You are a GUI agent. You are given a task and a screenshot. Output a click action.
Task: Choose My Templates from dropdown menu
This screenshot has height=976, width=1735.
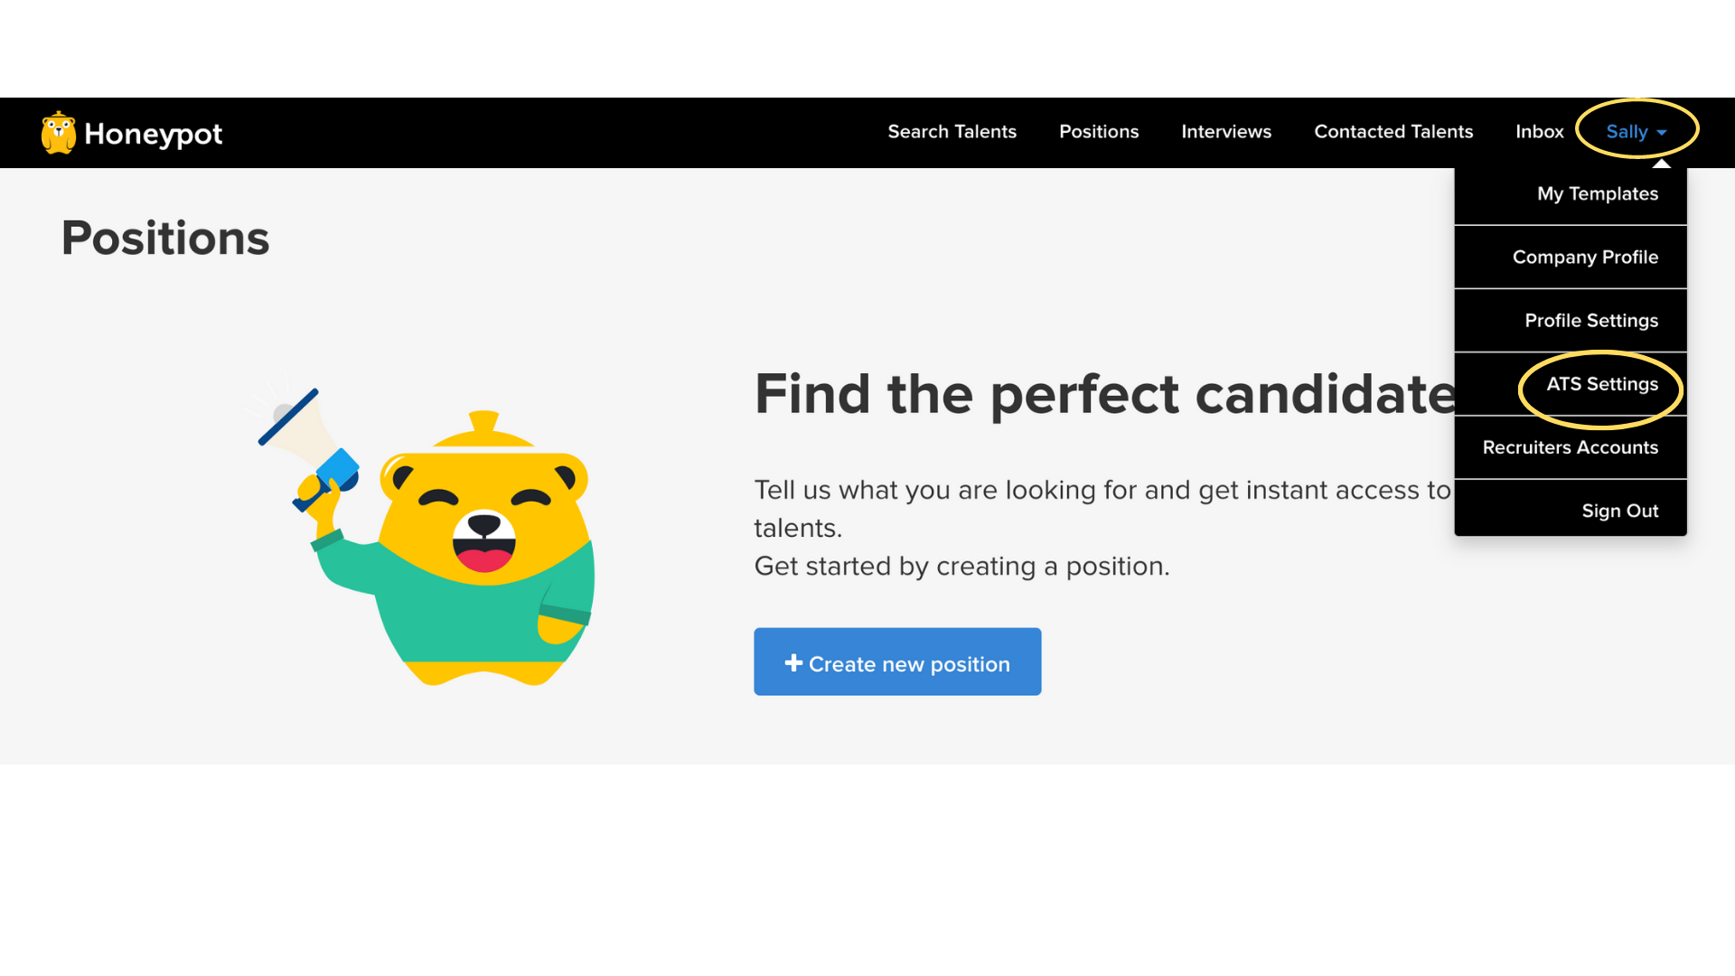[1597, 194]
